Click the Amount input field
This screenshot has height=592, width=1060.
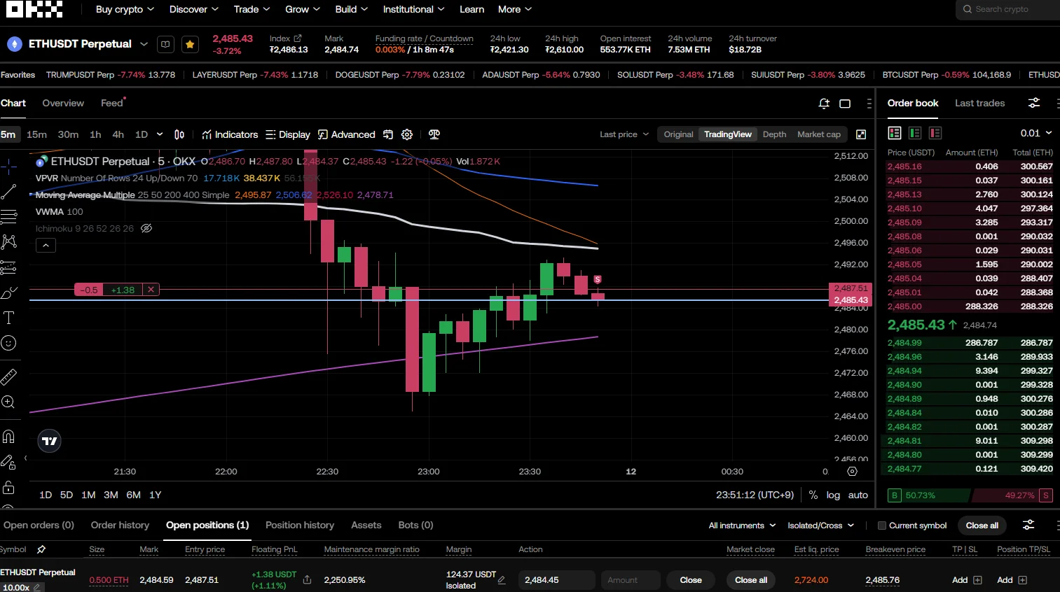point(631,580)
